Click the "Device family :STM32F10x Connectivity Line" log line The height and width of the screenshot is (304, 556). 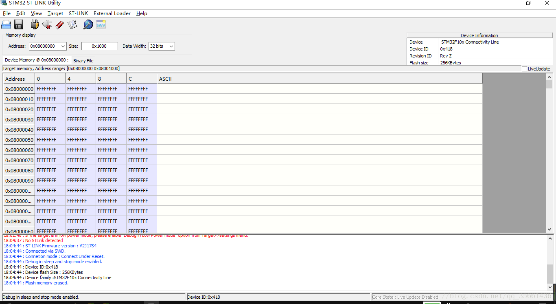(x=57, y=278)
